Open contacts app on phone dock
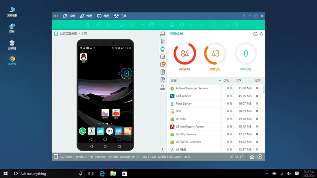The image size is (317, 178). coord(92,131)
